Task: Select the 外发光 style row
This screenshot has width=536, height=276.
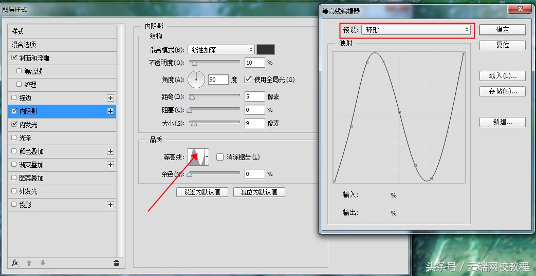Action: pos(62,191)
